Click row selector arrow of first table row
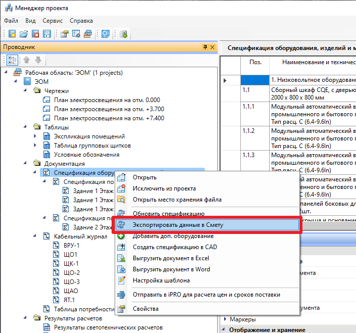356x333 pixels. tap(225, 80)
